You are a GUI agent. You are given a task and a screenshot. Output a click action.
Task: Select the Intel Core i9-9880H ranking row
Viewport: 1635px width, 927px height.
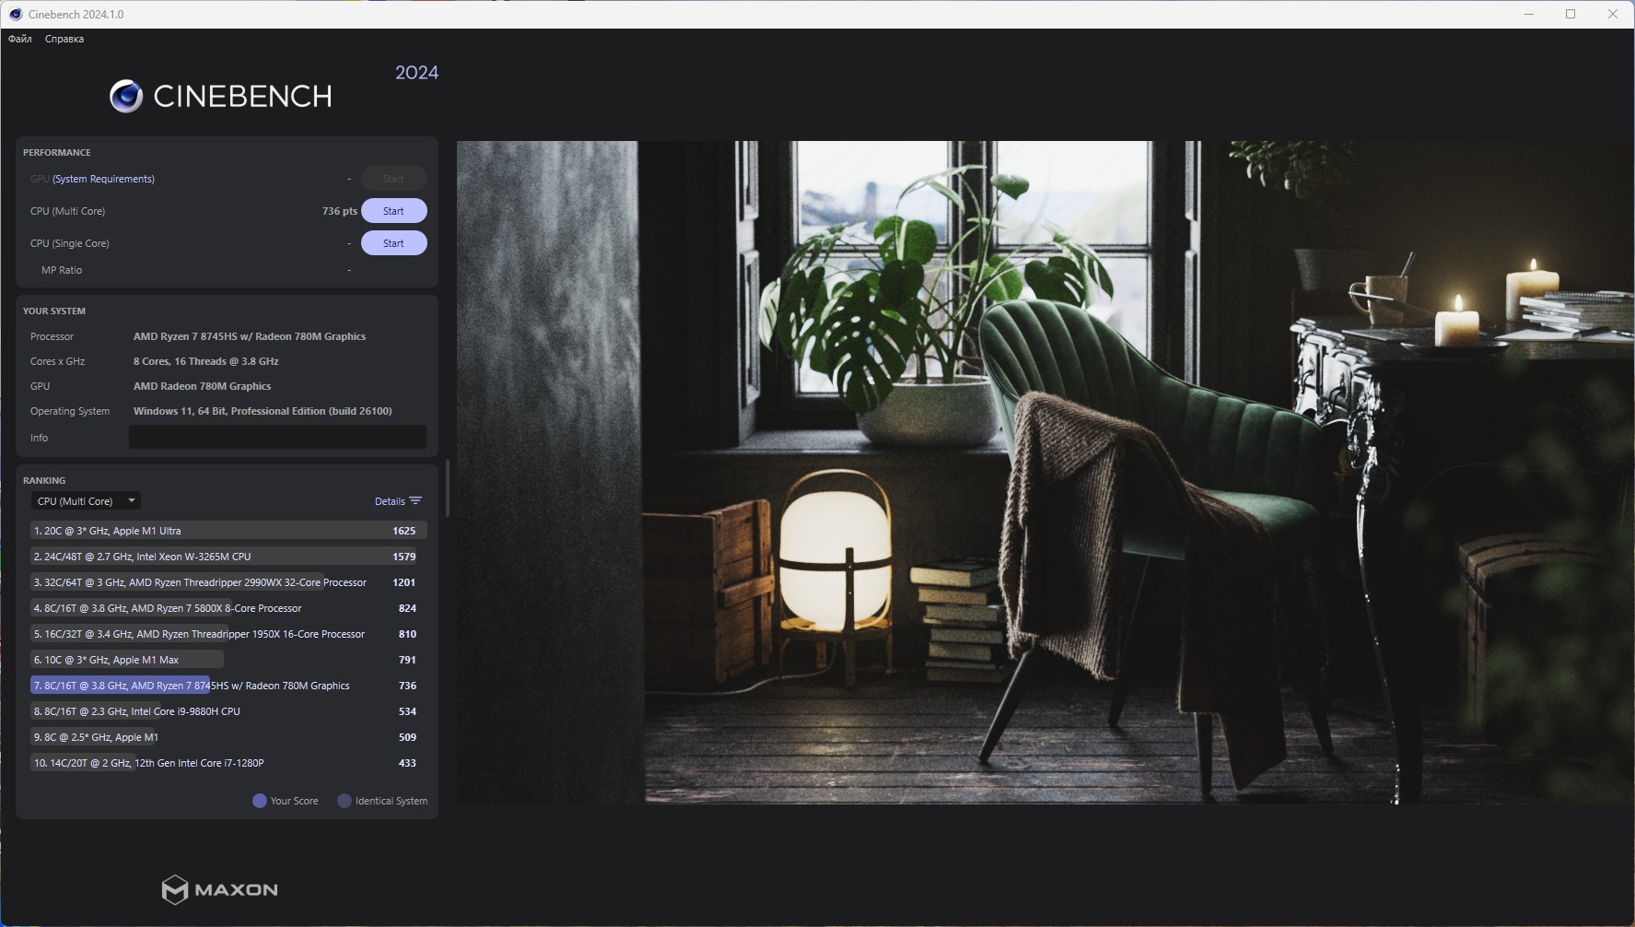[x=228, y=711]
